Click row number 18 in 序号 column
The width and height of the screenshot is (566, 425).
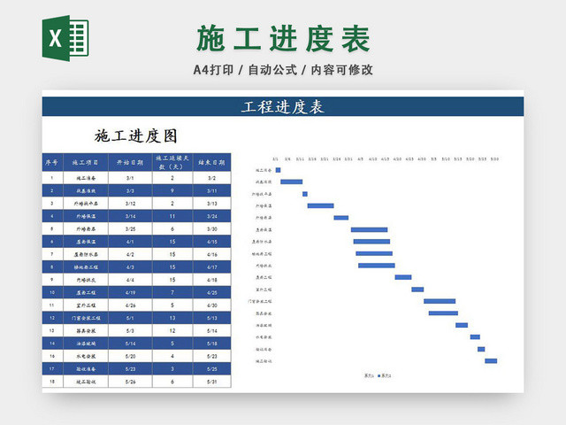52,382
